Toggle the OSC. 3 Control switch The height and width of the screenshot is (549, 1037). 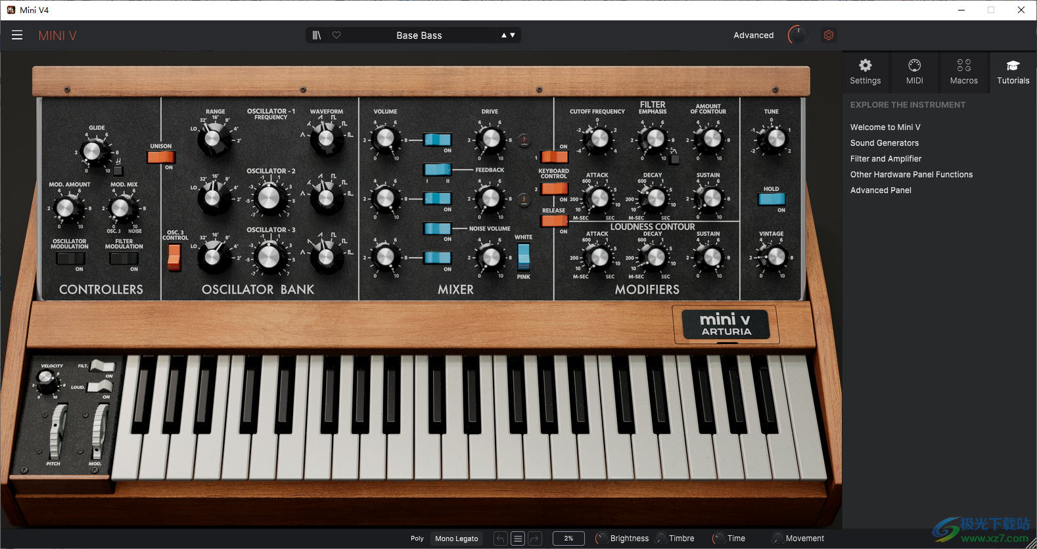click(174, 257)
